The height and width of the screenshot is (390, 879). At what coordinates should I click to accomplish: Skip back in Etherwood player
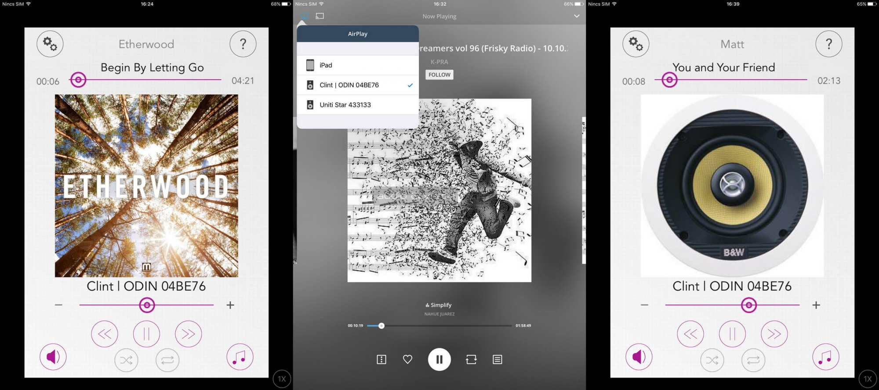(x=105, y=334)
